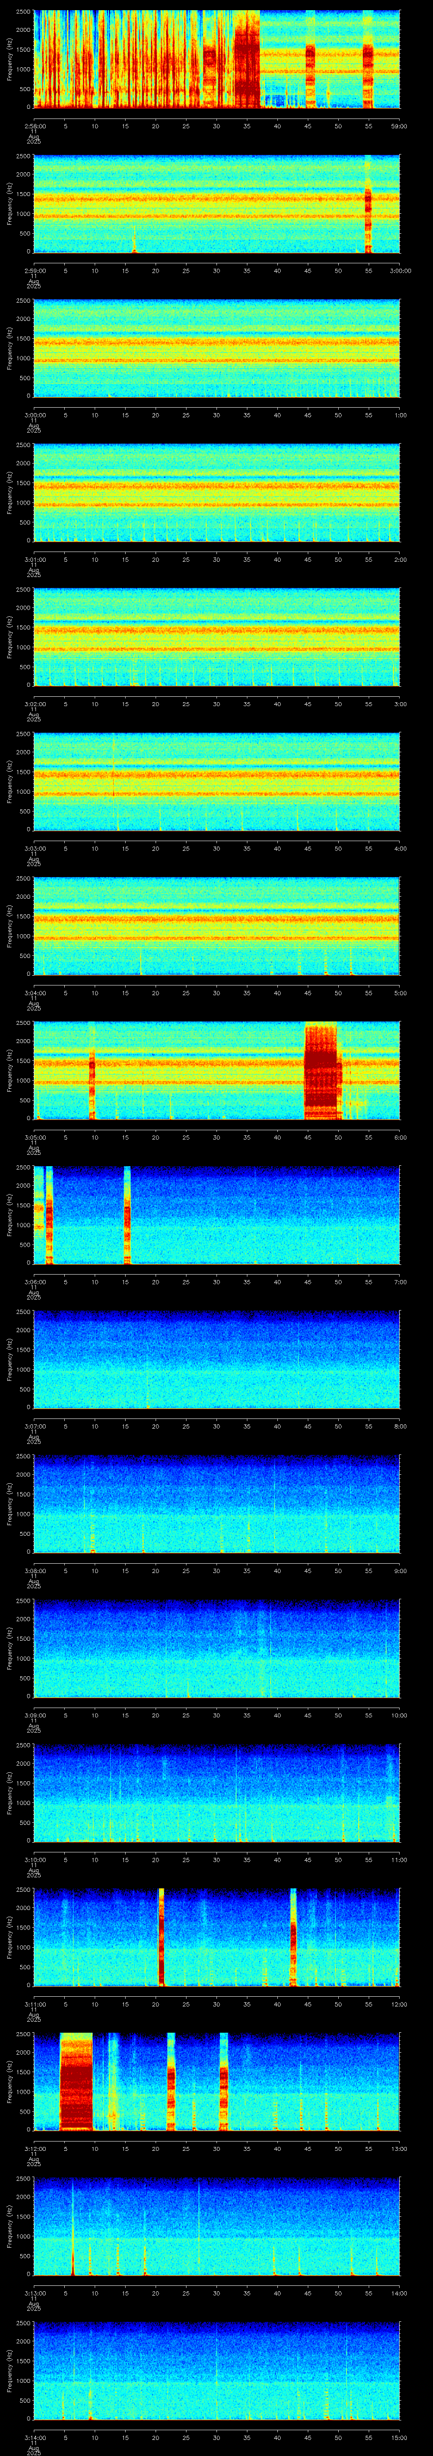Select red burst at 55 seconds in 2:59:00 spectrogram

click(368, 204)
